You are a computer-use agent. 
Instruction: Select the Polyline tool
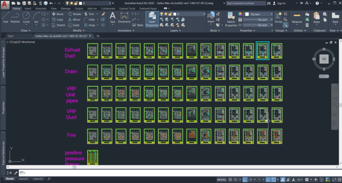pyautogui.click(x=15, y=17)
